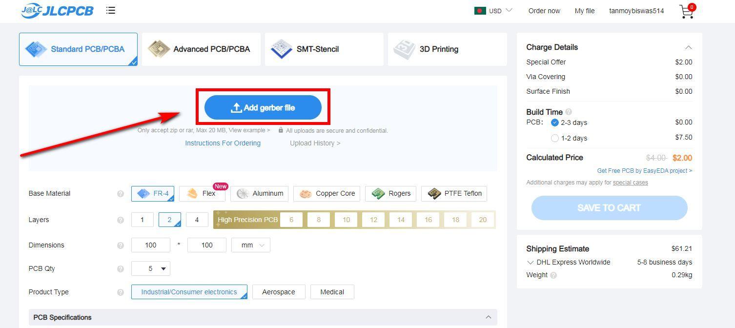Collapse the PCB Specifications section
This screenshot has height=328, width=735.
pyautogui.click(x=489, y=317)
